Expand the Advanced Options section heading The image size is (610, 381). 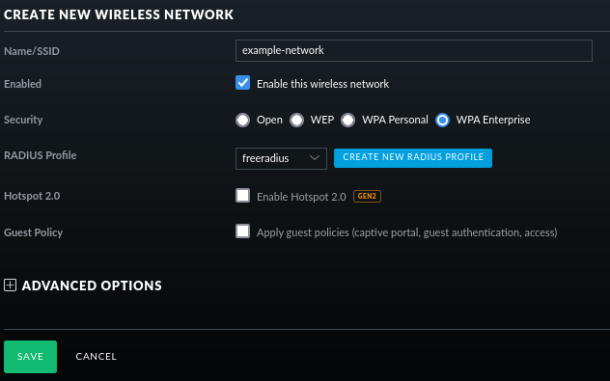92,286
